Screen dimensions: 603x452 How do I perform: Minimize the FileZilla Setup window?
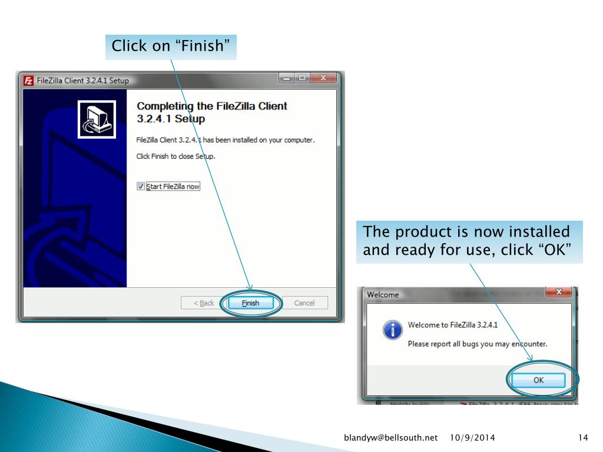[x=287, y=78]
